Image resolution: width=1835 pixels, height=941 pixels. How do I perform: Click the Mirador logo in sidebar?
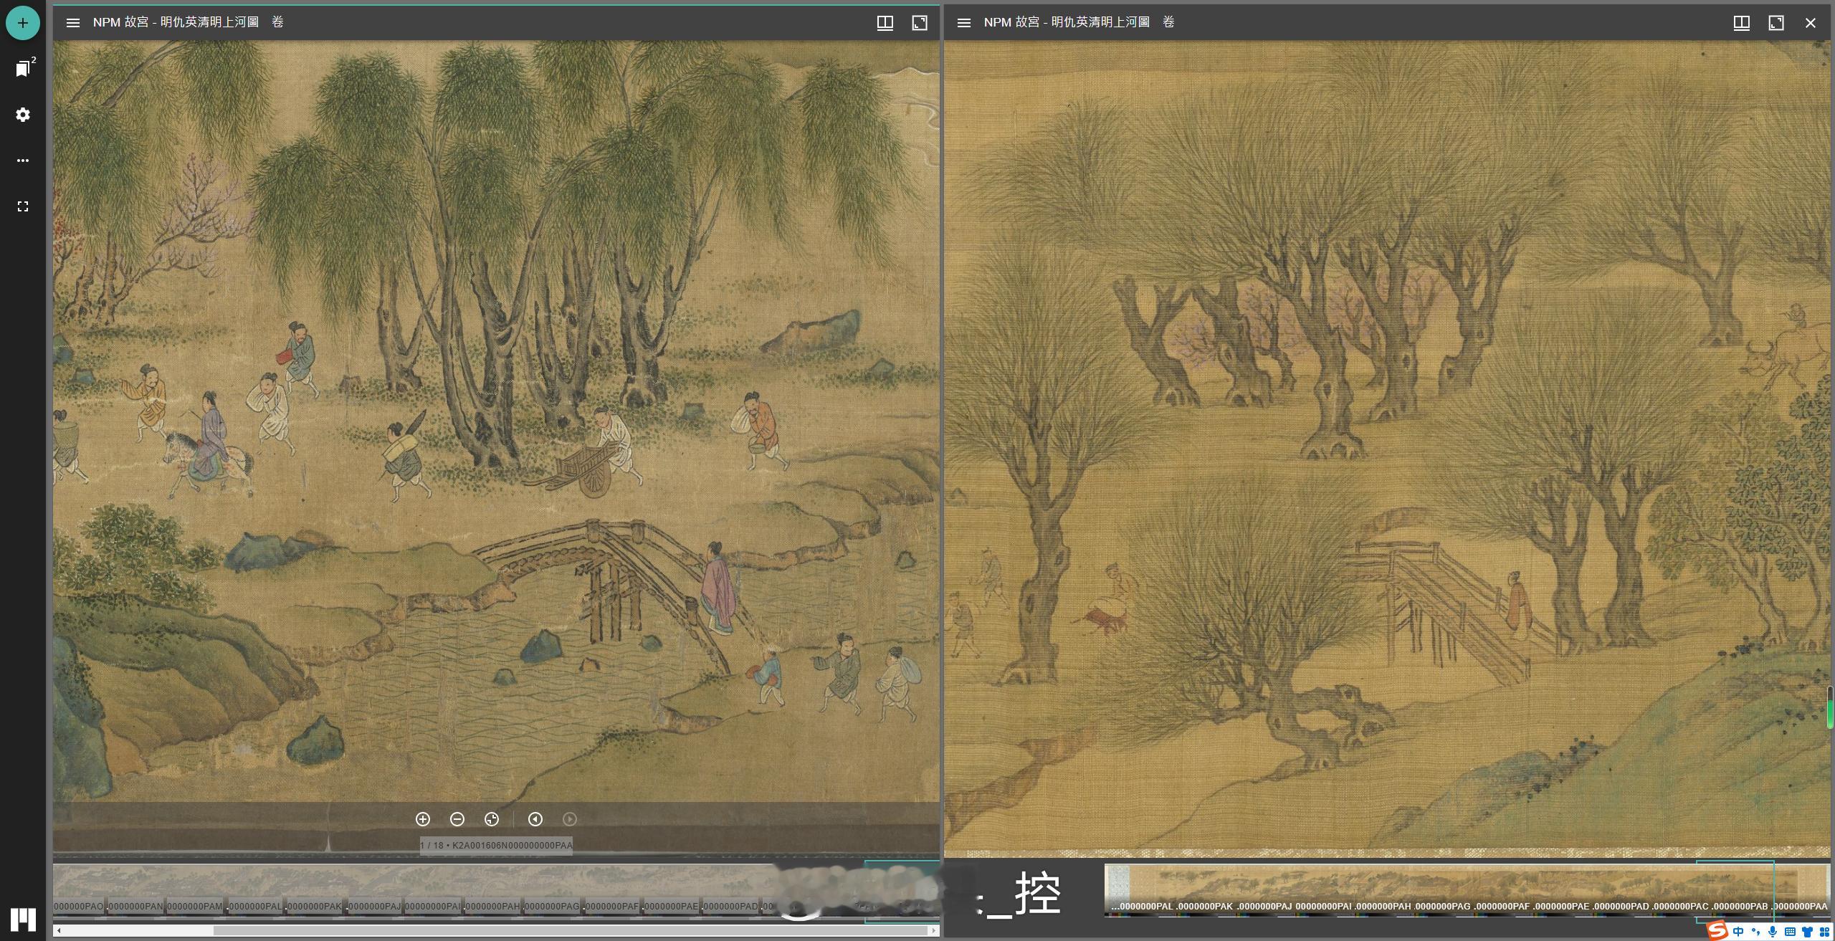(23, 919)
